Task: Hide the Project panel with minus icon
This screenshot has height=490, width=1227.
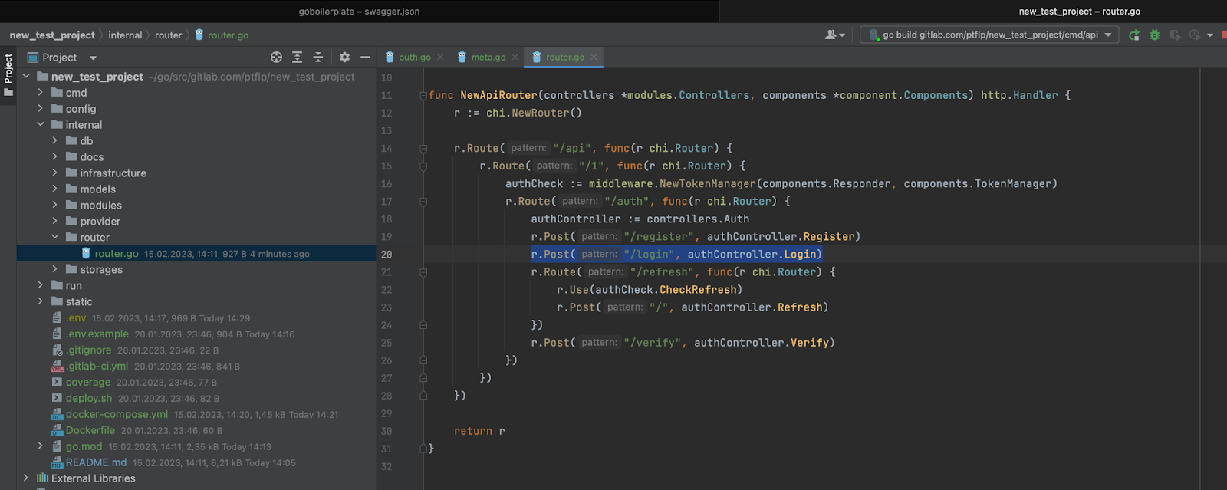Action: (x=365, y=58)
